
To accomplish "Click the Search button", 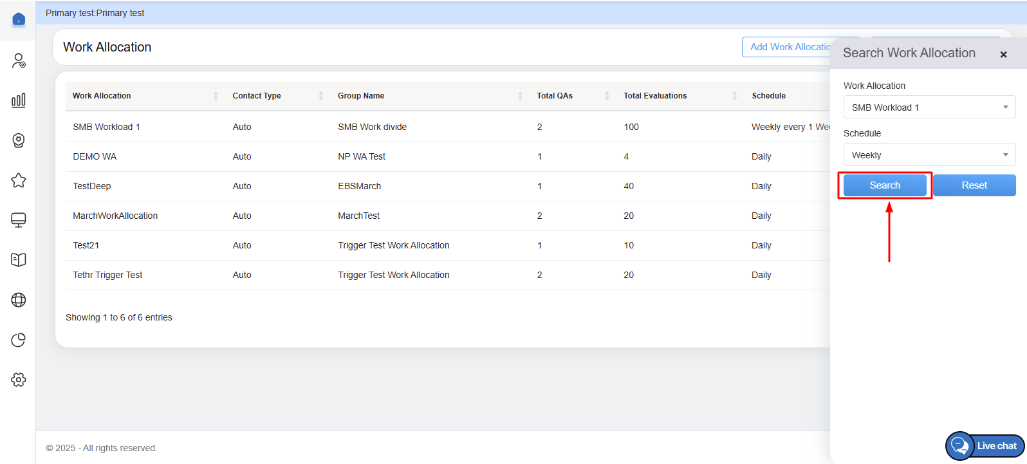I will [885, 185].
